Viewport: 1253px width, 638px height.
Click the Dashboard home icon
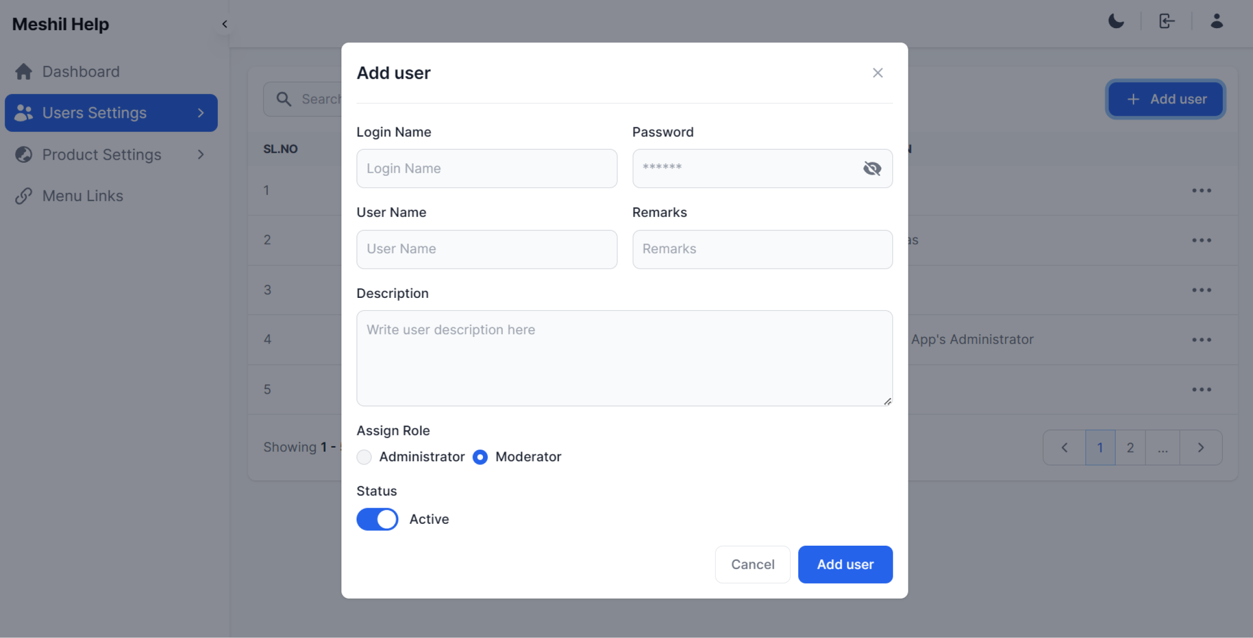pyautogui.click(x=23, y=71)
